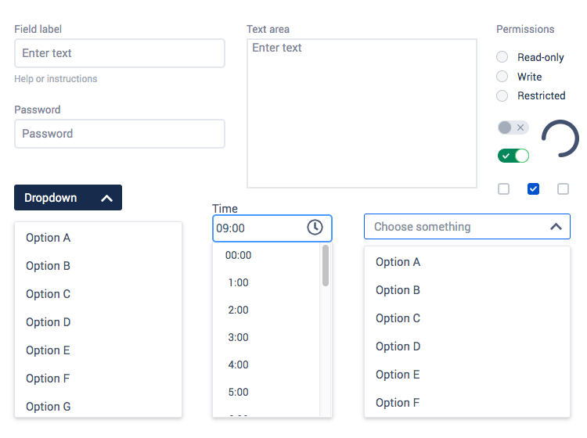
Task: Click the time list scrollbar thumb
Action: click(x=326, y=266)
